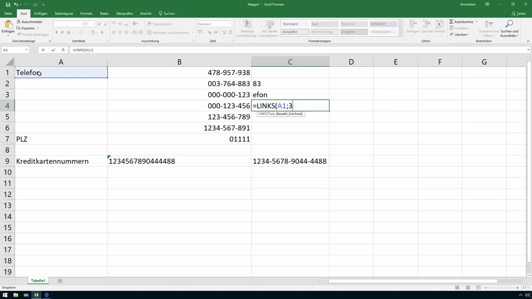Switch to the Überprüfen tab
Viewport: 532px width, 299px height.
[x=124, y=13]
